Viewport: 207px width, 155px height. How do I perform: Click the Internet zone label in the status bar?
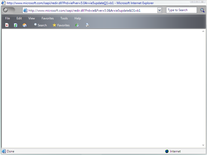pyautogui.click(x=175, y=151)
